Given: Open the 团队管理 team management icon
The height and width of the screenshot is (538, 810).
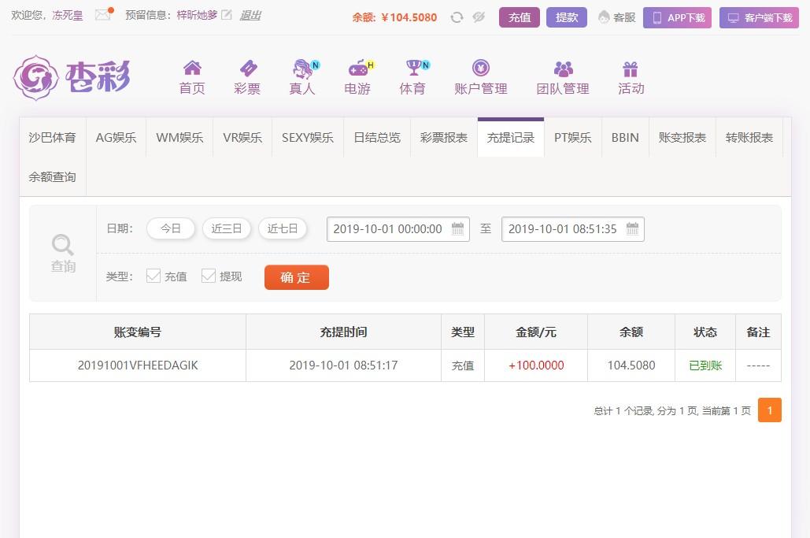Looking at the screenshot, I should pos(562,67).
